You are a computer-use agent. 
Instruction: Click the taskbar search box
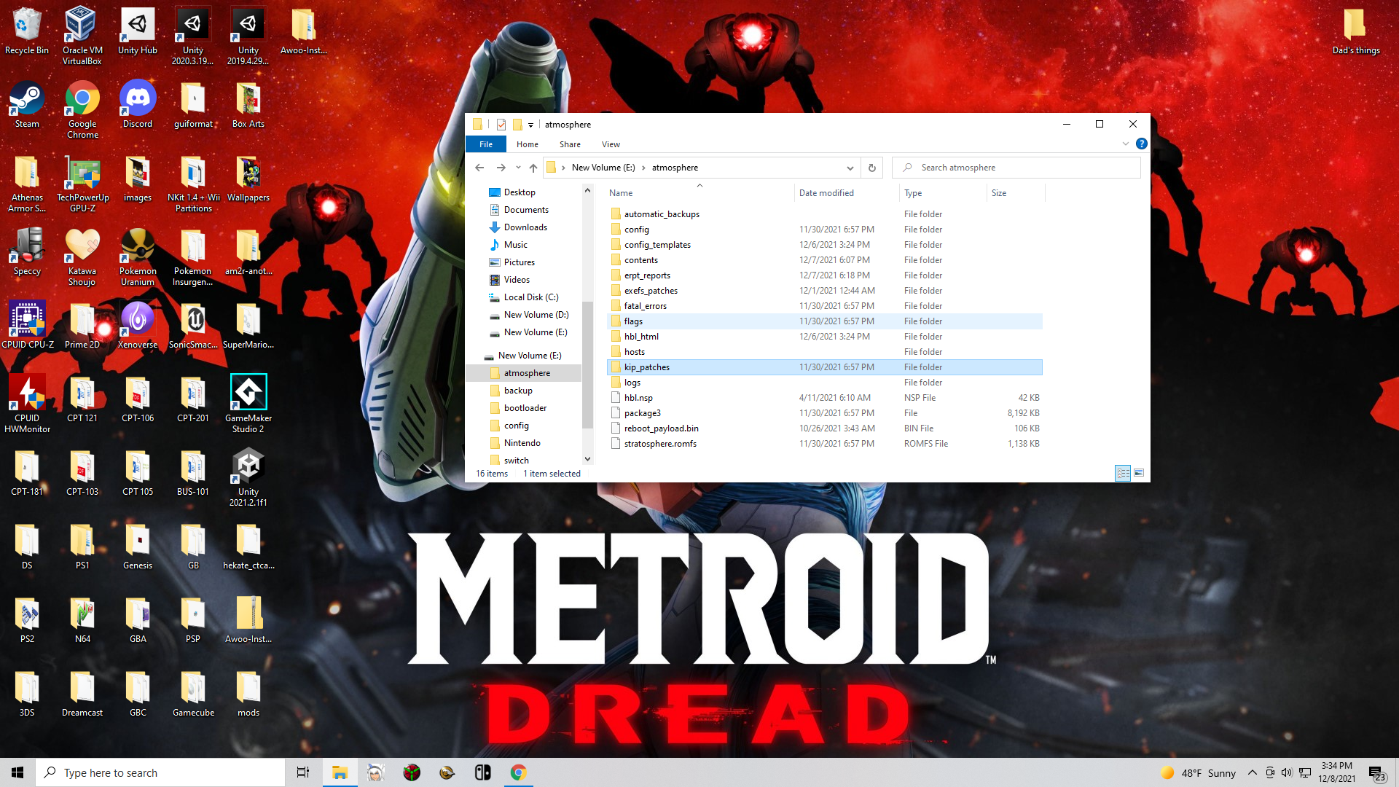(160, 772)
